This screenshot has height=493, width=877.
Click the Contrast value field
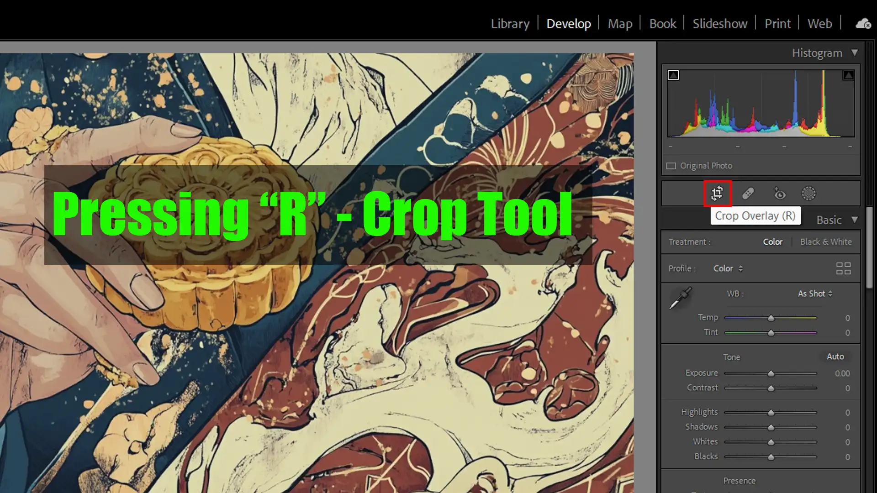click(x=847, y=388)
